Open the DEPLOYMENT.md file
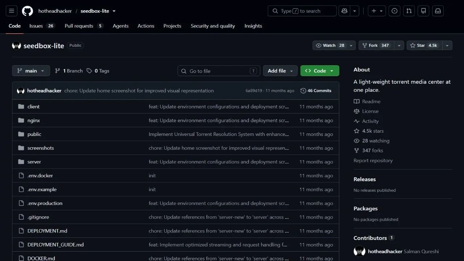Image resolution: width=464 pixels, height=261 pixels. pos(47,231)
